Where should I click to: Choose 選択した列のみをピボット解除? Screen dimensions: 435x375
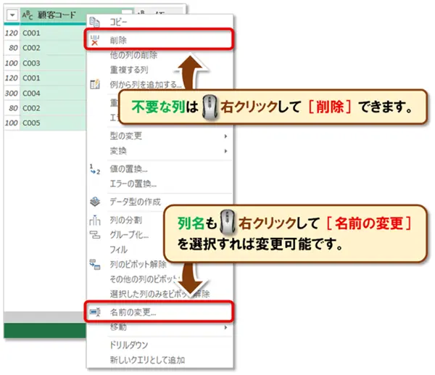coord(159,294)
